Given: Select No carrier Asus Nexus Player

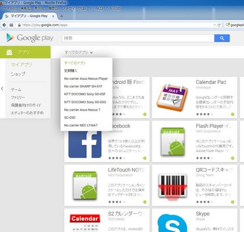Looking at the screenshot, I should tap(86, 78).
